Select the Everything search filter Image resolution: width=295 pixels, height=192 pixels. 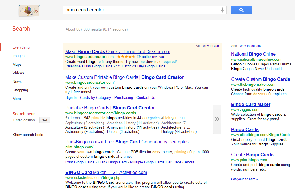click(x=21, y=47)
